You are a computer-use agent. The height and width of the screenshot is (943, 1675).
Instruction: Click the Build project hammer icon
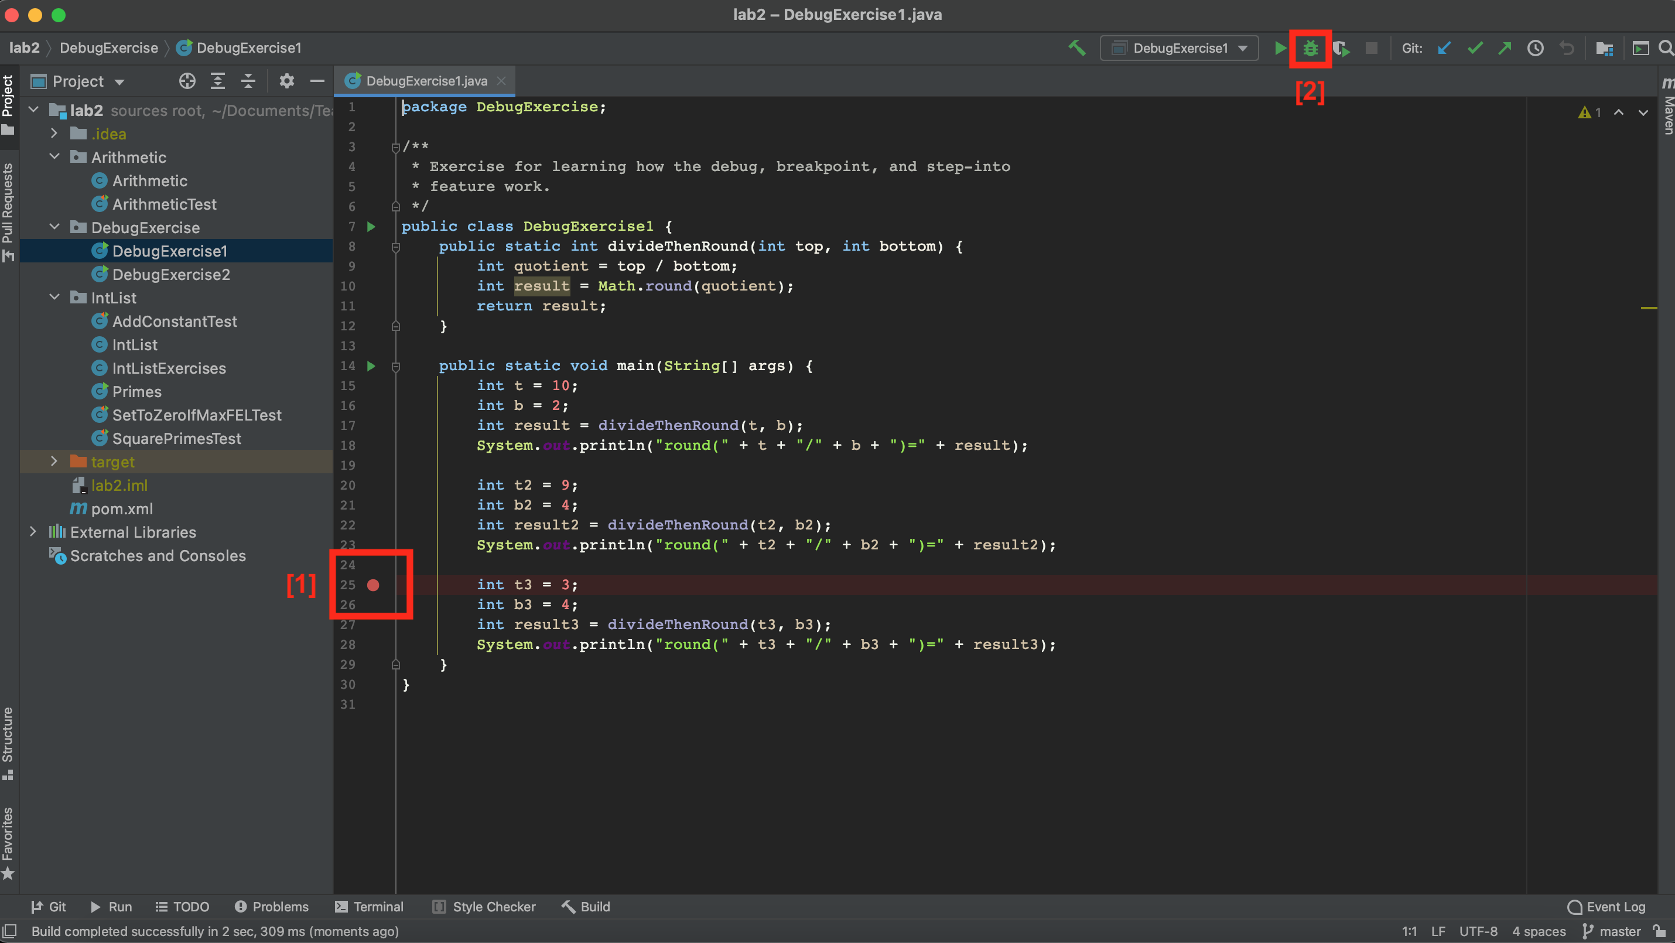click(1077, 48)
